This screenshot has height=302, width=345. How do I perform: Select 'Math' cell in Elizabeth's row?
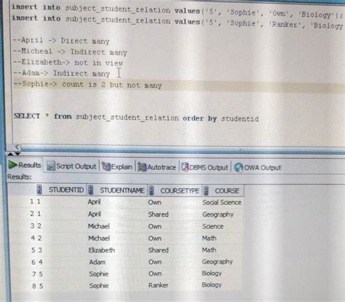coord(209,250)
